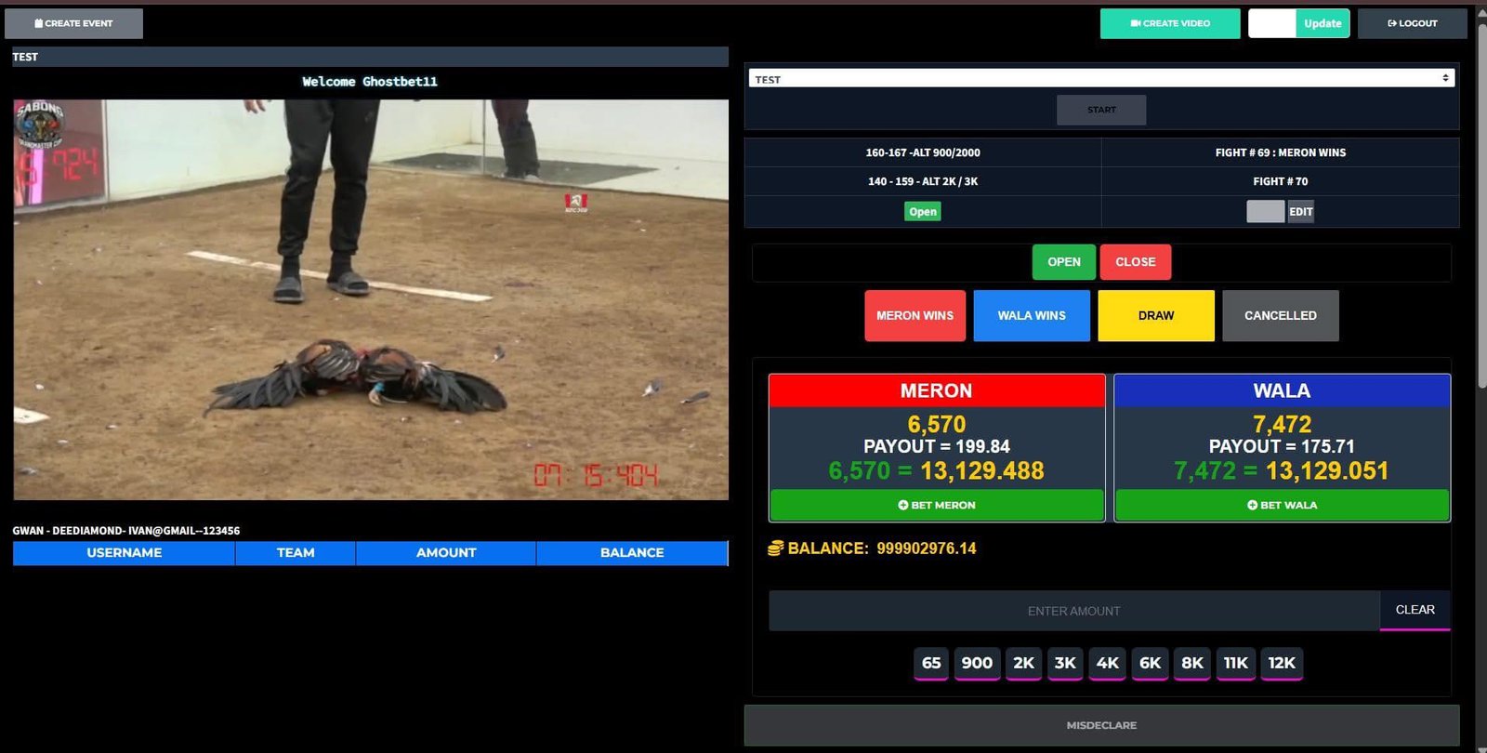Declare WALA WINS result
The image size is (1487, 753).
[1031, 316]
